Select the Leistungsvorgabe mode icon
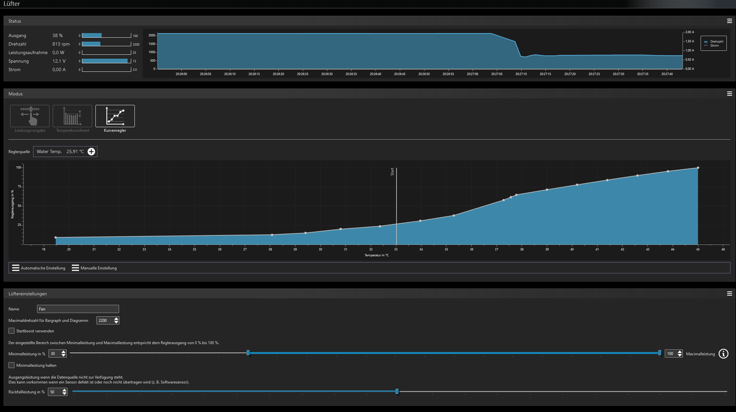Image resolution: width=736 pixels, height=412 pixels. pyautogui.click(x=30, y=116)
